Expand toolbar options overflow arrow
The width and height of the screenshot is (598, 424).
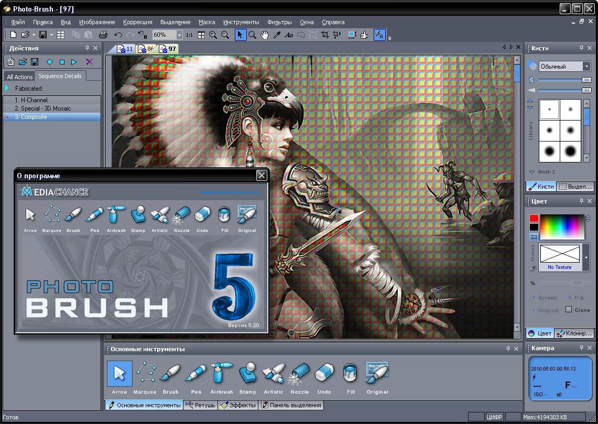(x=389, y=38)
